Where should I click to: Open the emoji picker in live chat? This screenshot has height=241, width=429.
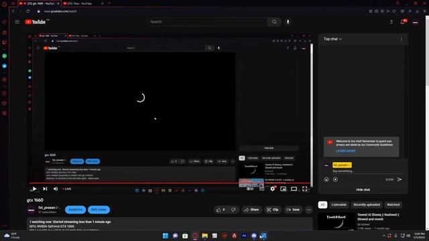326,179
